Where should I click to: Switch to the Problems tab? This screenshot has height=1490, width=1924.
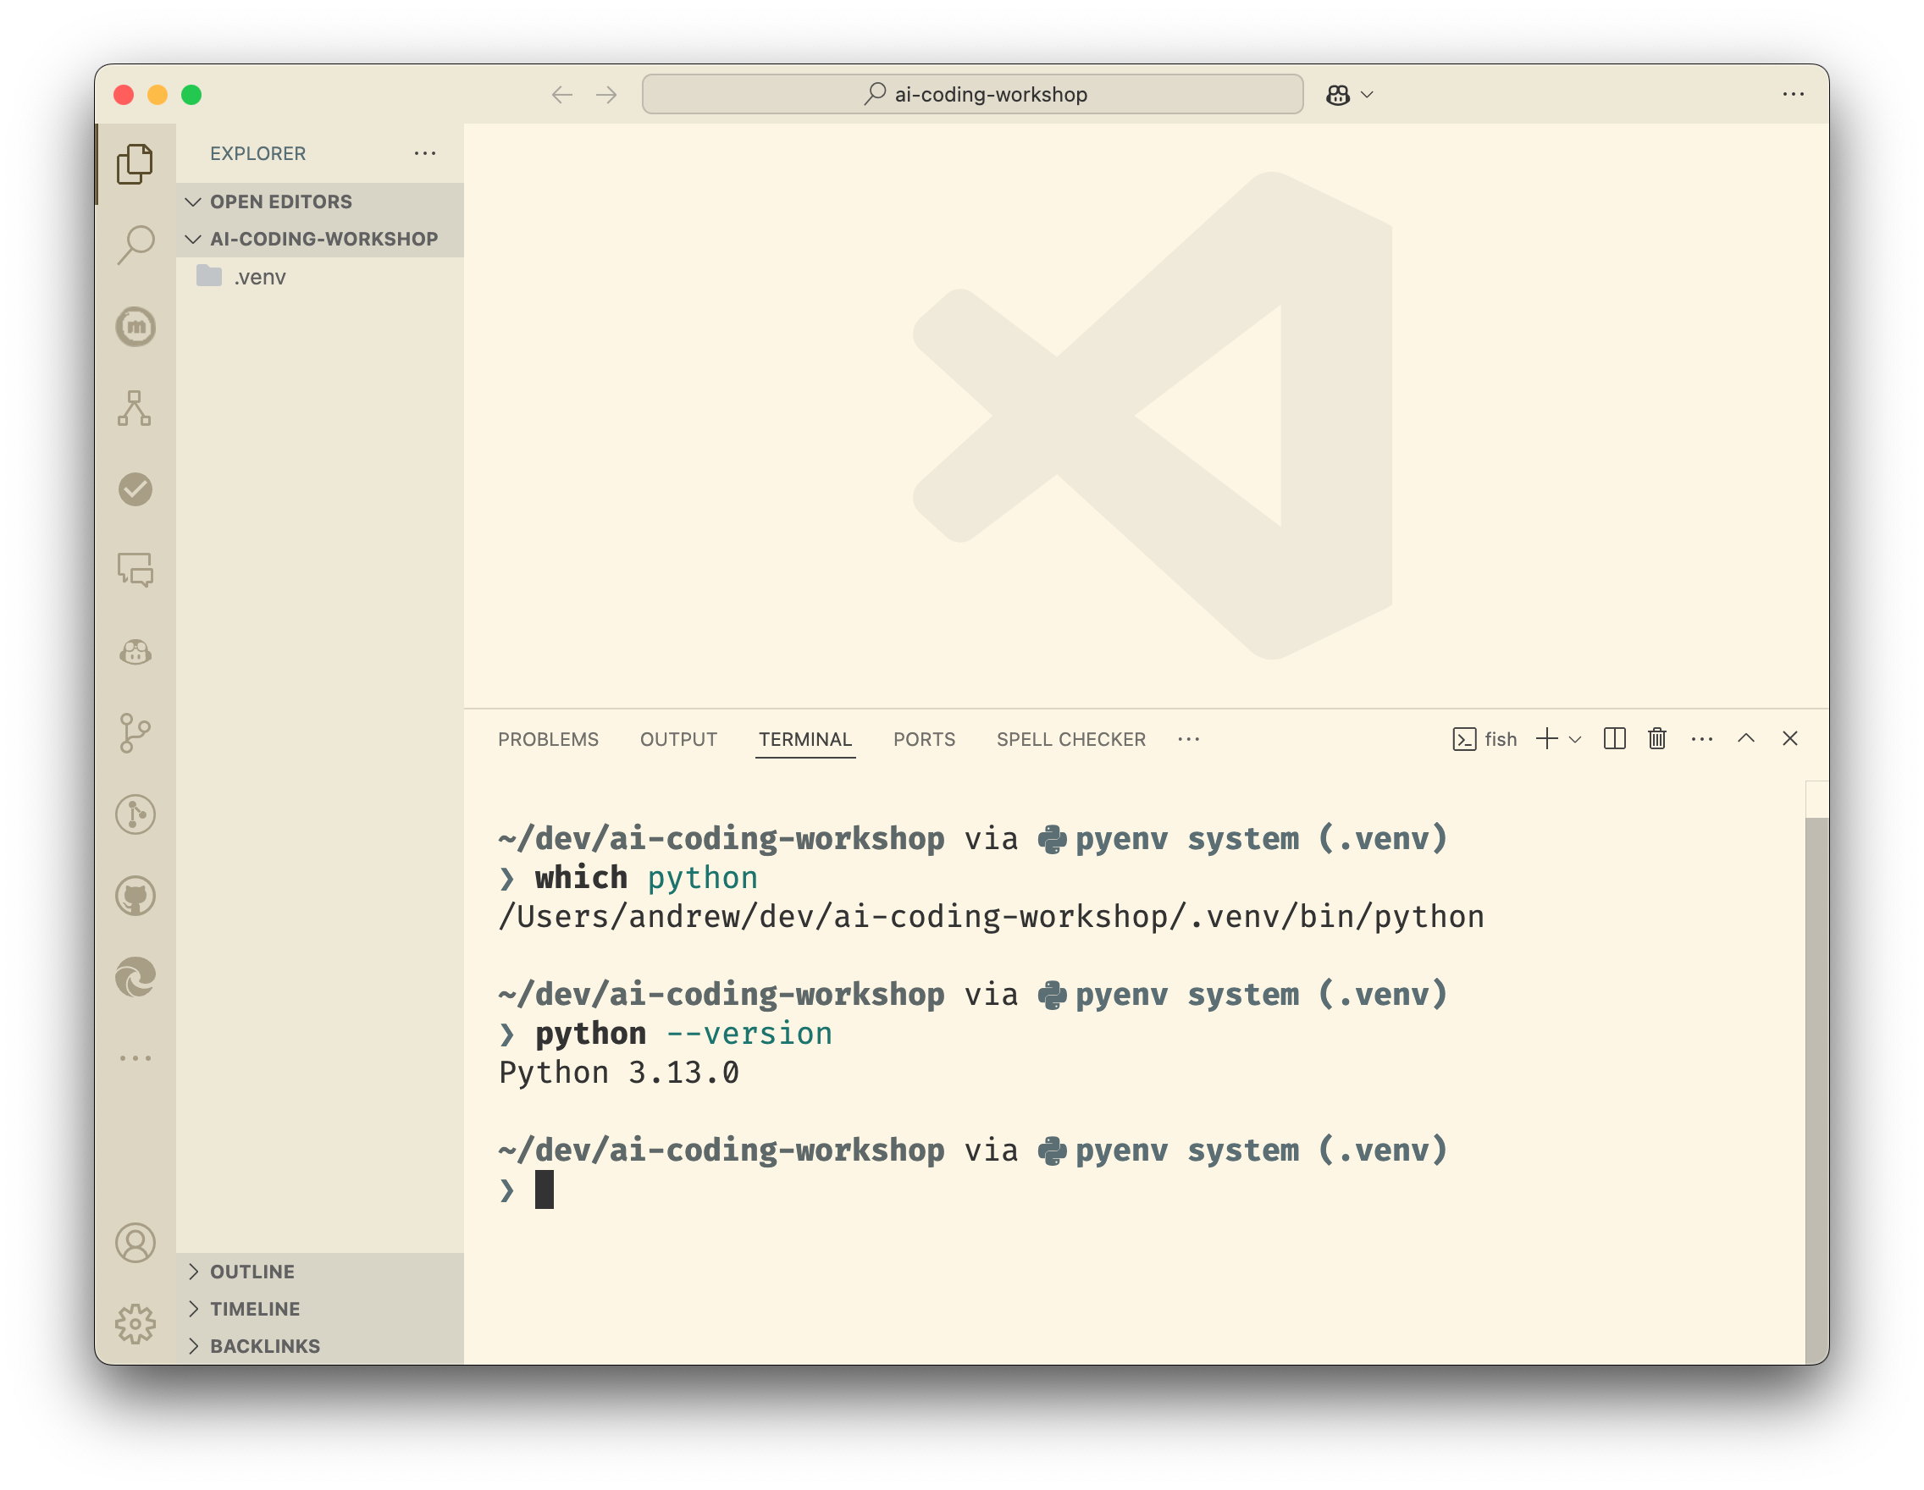(548, 739)
